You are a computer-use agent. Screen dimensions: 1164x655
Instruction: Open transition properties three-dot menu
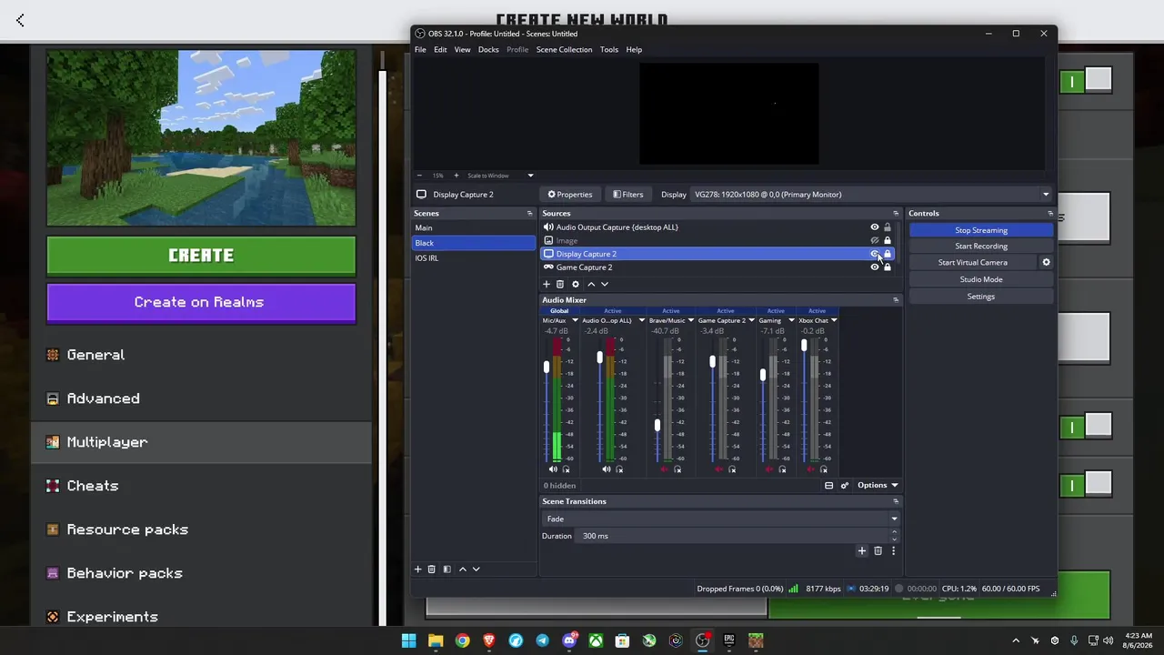tap(893, 550)
